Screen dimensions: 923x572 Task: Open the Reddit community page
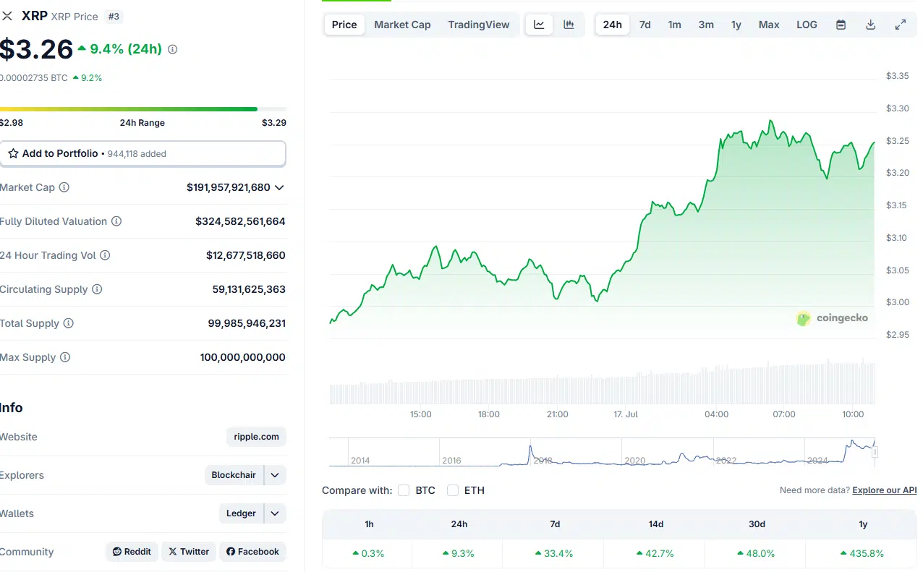click(132, 551)
